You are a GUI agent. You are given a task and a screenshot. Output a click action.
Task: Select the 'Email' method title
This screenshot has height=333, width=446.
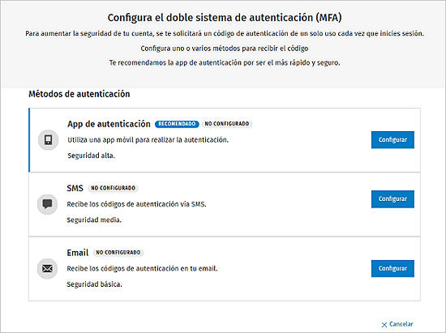(78, 253)
